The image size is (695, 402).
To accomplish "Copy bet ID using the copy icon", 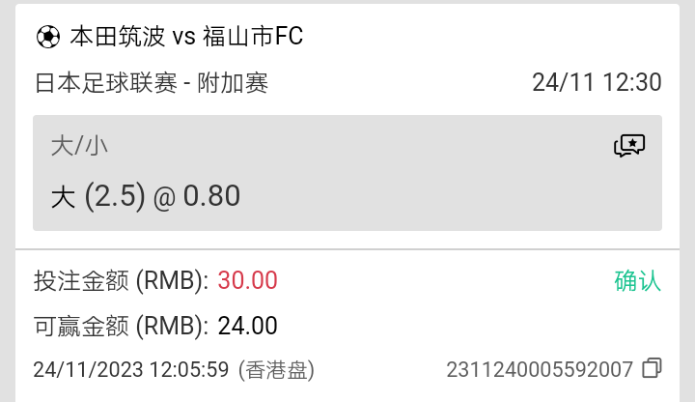I will pyautogui.click(x=652, y=368).
